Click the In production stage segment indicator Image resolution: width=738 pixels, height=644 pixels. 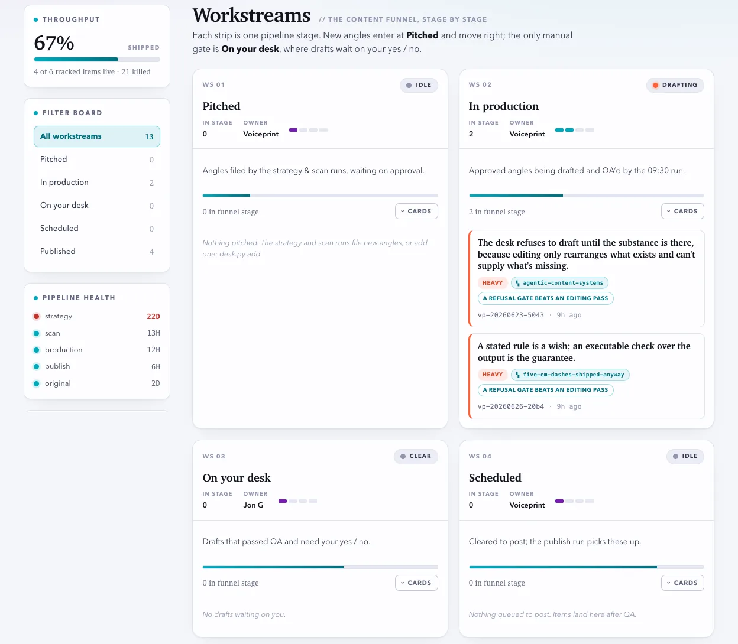[x=574, y=130]
